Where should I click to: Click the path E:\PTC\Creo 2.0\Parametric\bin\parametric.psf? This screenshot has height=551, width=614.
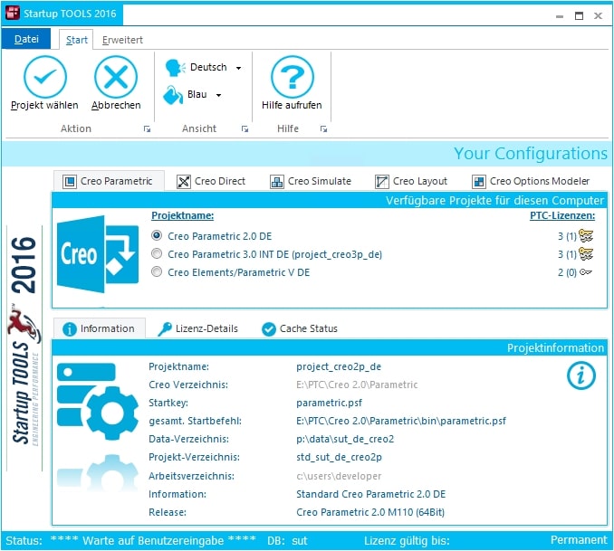coord(401,421)
